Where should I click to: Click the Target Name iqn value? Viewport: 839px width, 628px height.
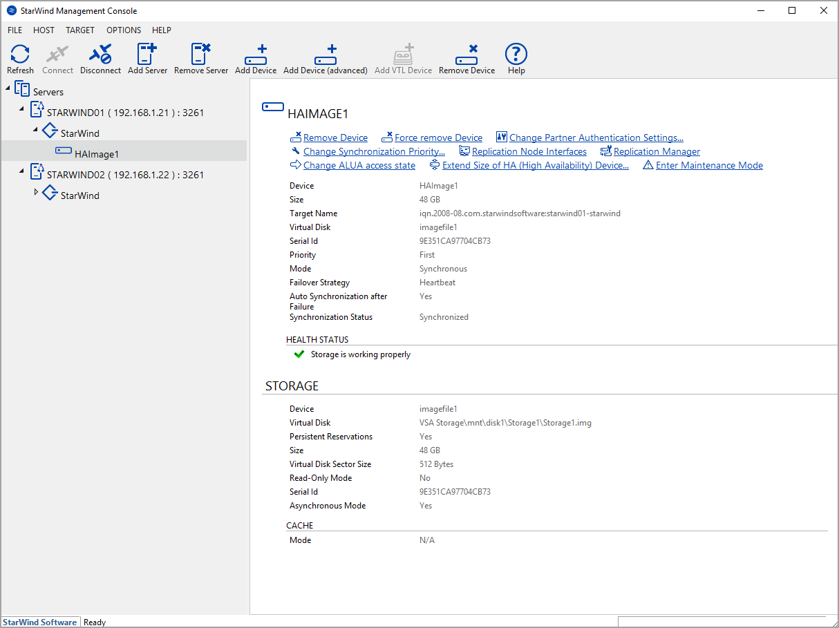click(520, 213)
